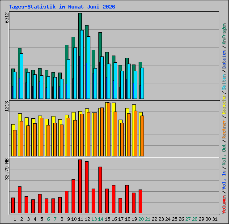Click the orange Rechner bar for day 19
This screenshot has height=224, width=229.
(136, 134)
